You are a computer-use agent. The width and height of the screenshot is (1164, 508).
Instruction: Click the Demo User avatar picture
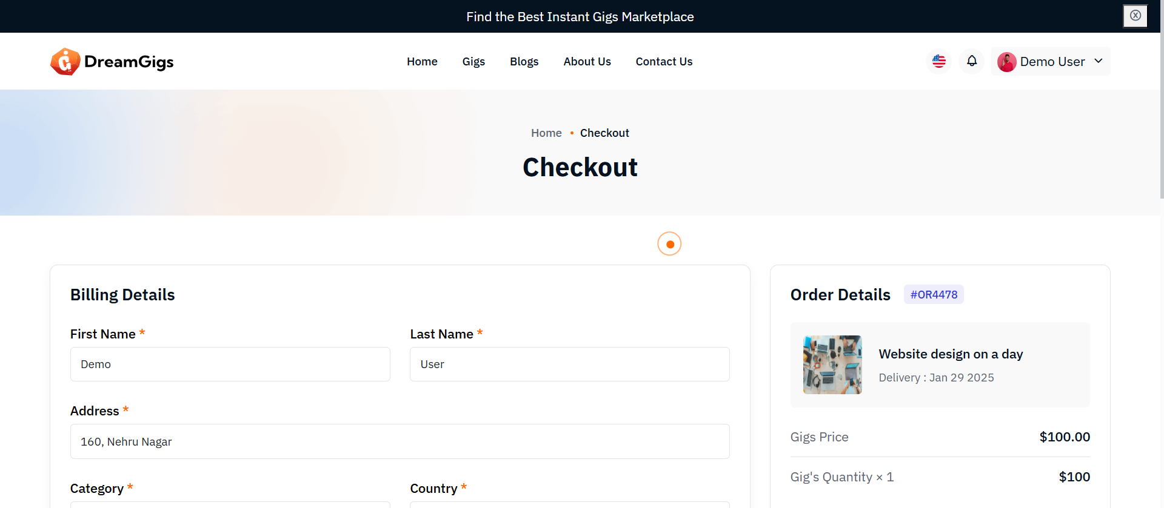[1007, 62]
